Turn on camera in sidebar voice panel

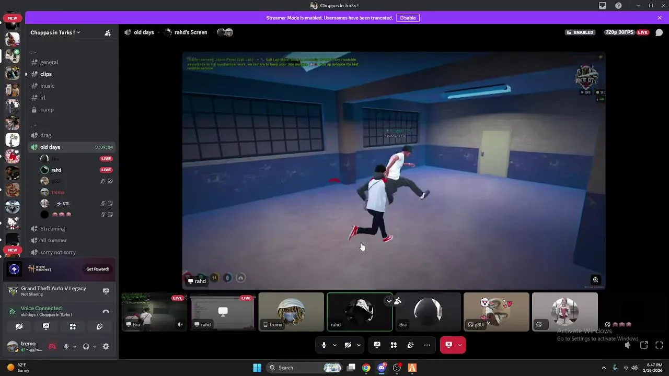tap(19, 326)
